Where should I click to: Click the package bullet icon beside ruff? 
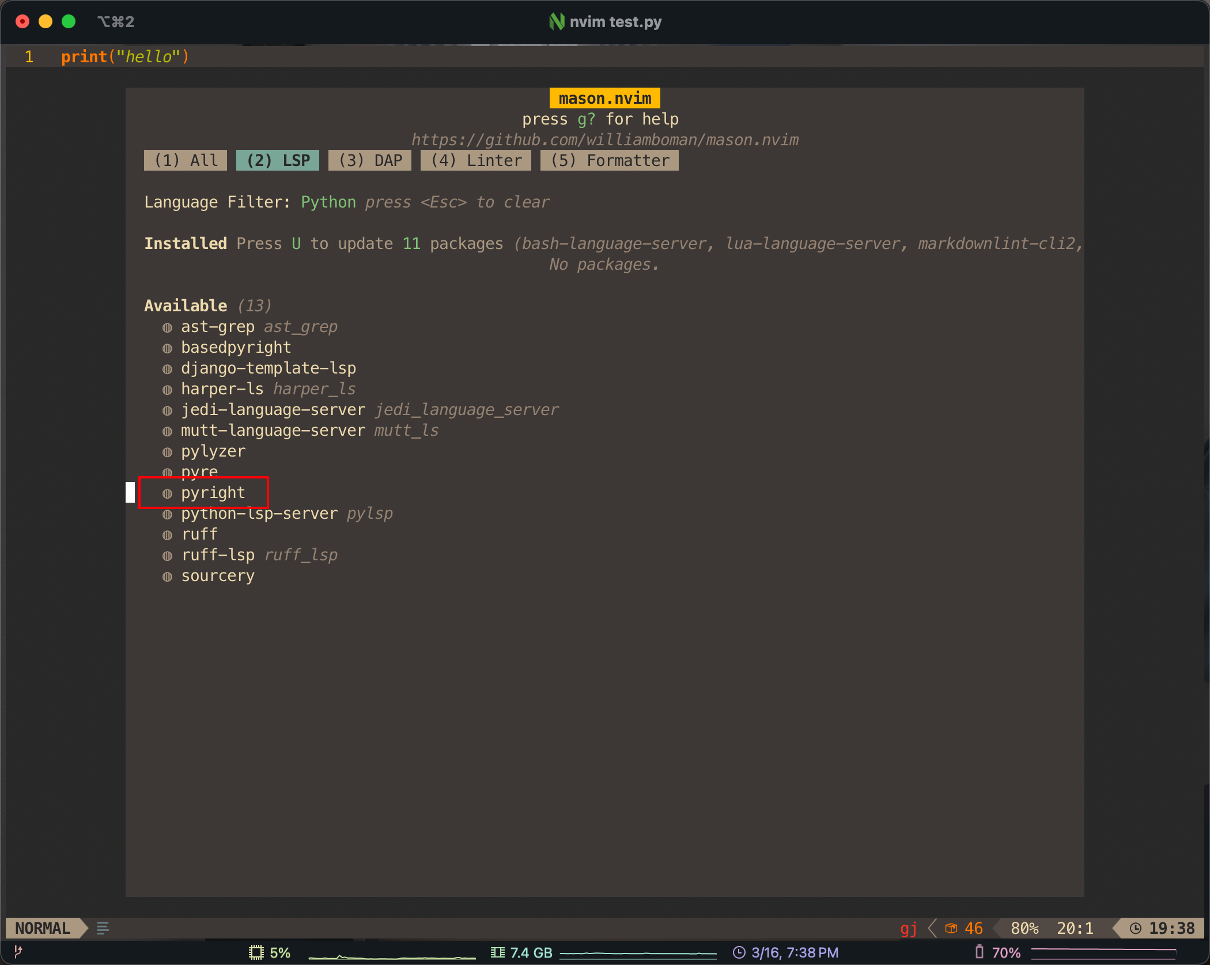pos(167,535)
